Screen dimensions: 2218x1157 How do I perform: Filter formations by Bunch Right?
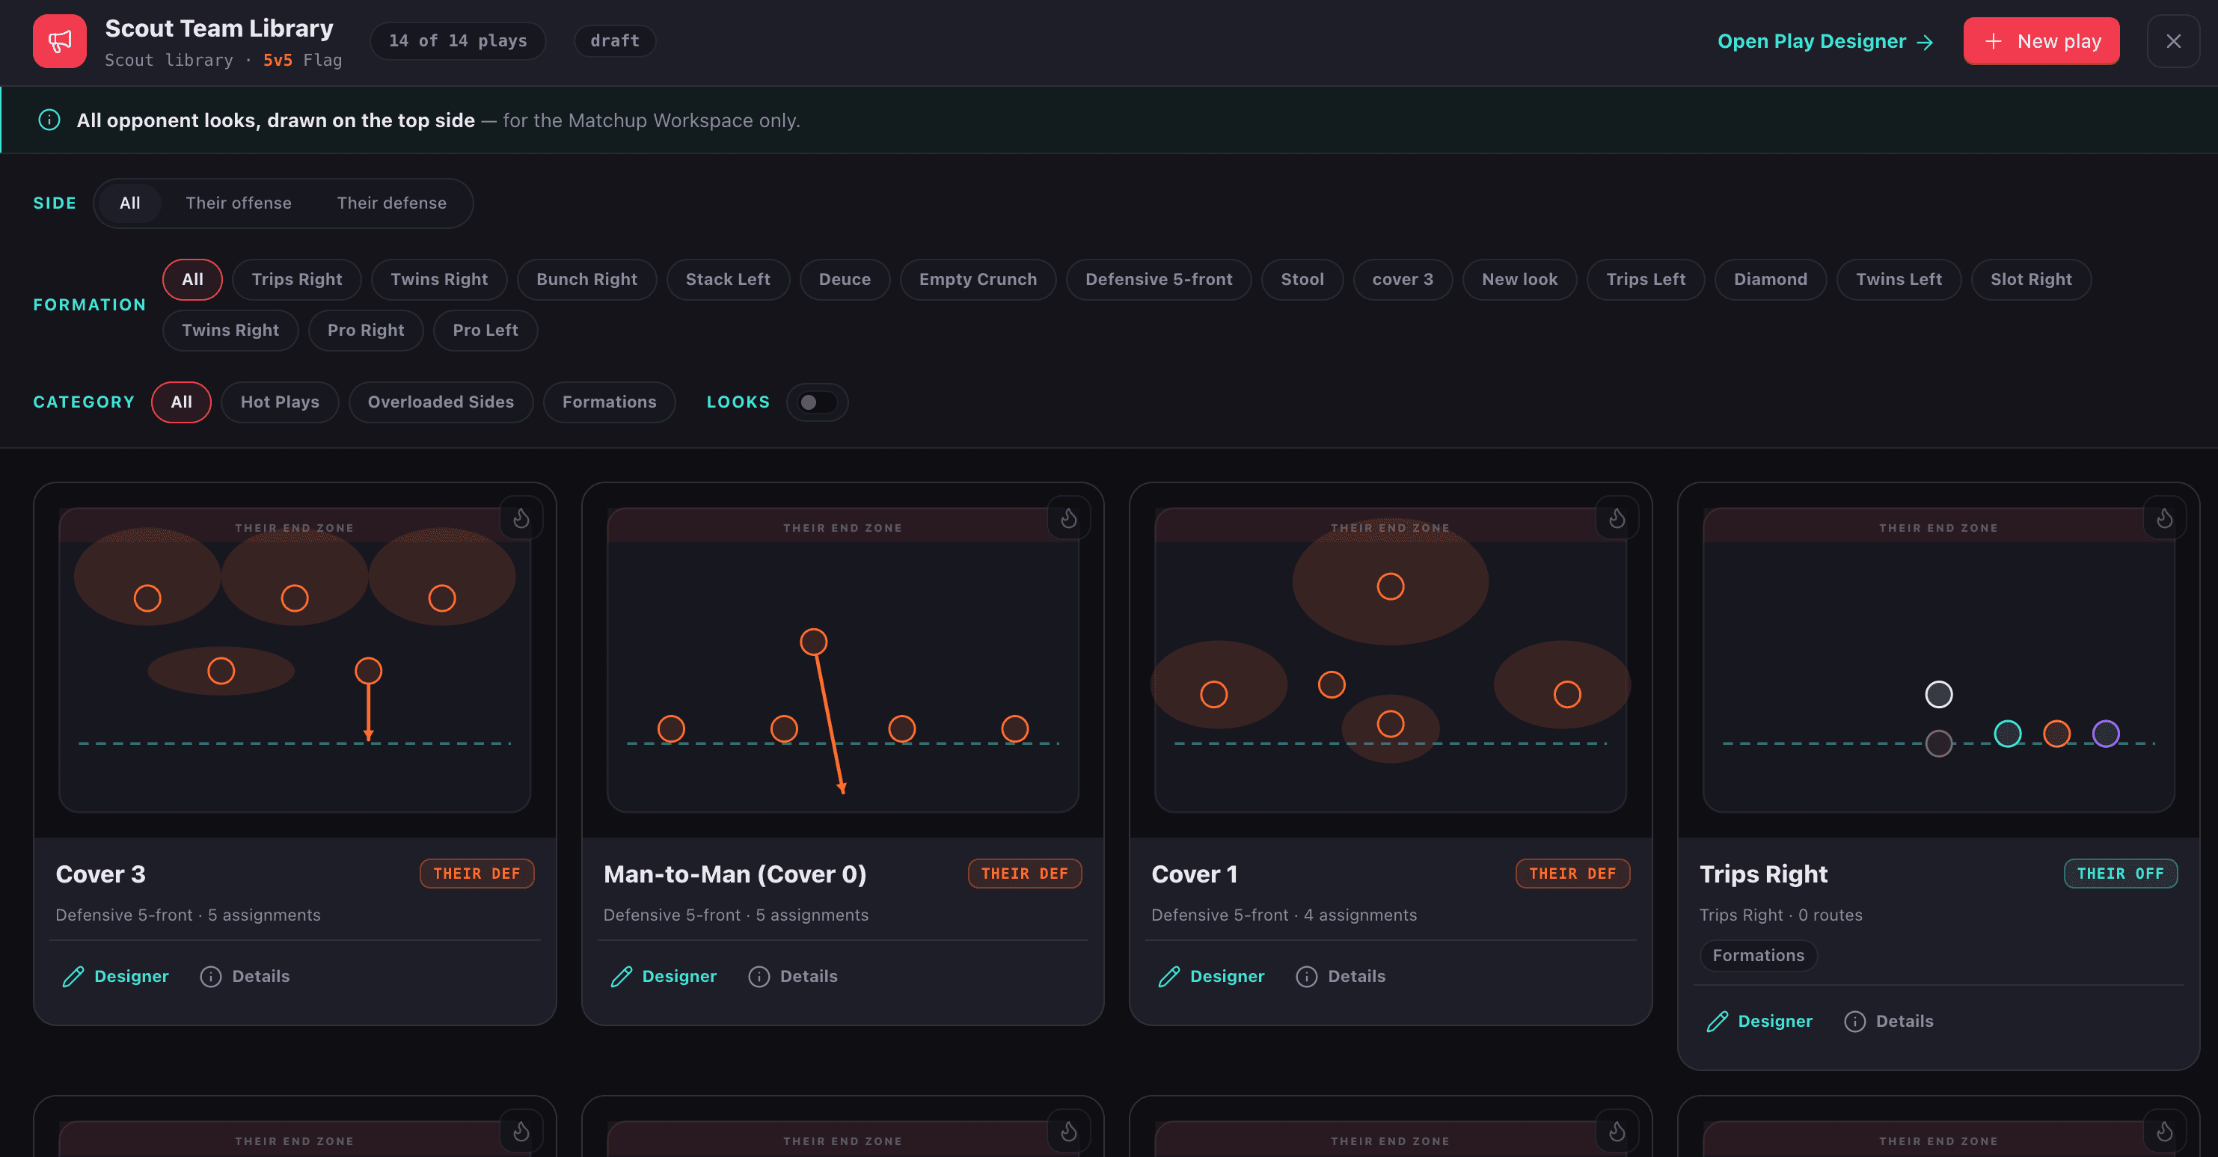pyautogui.click(x=587, y=280)
